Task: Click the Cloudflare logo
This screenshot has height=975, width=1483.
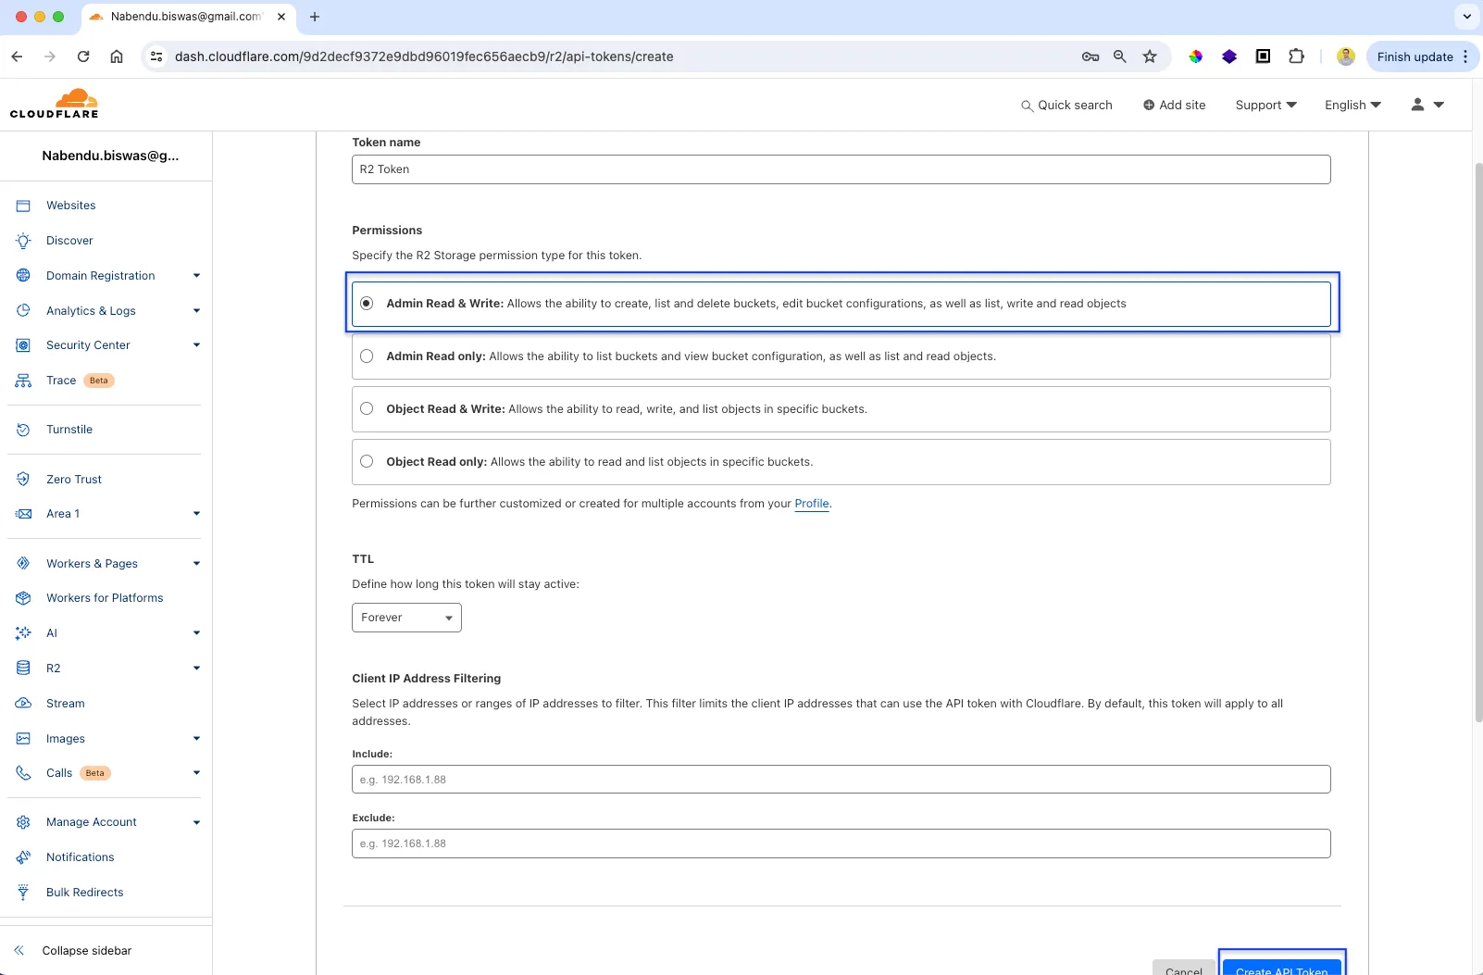Action: pyautogui.click(x=54, y=104)
